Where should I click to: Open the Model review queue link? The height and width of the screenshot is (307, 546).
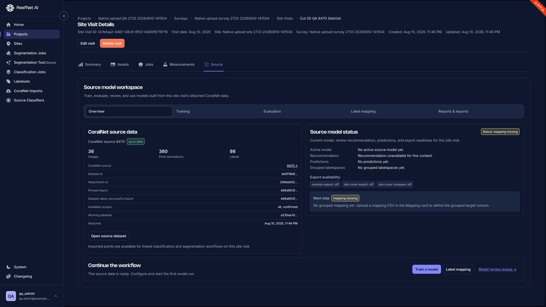pos(497,269)
